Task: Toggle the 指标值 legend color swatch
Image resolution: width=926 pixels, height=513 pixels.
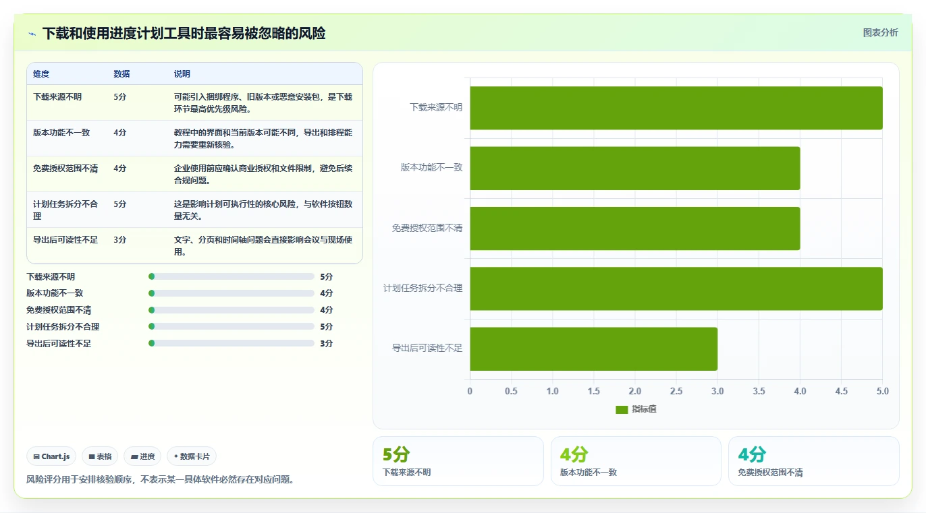Action: tap(622, 410)
